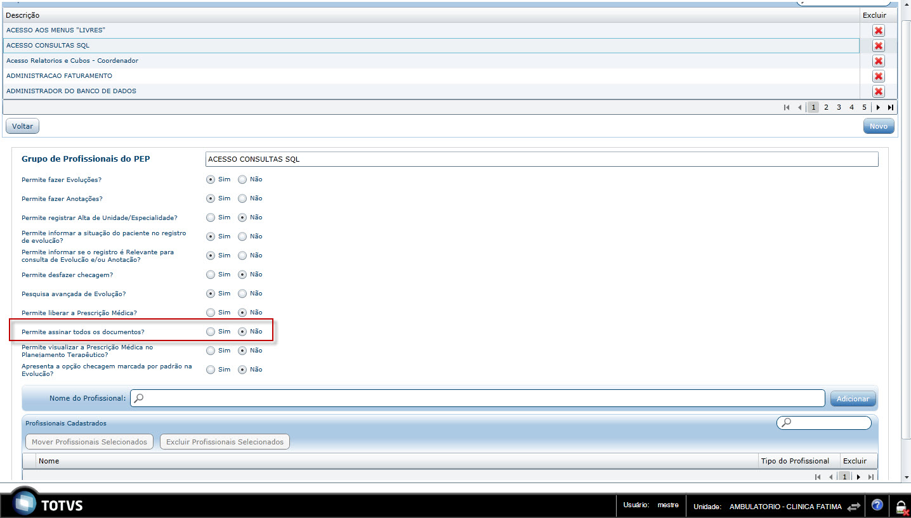Switch unit using the arrows icon

(854, 506)
